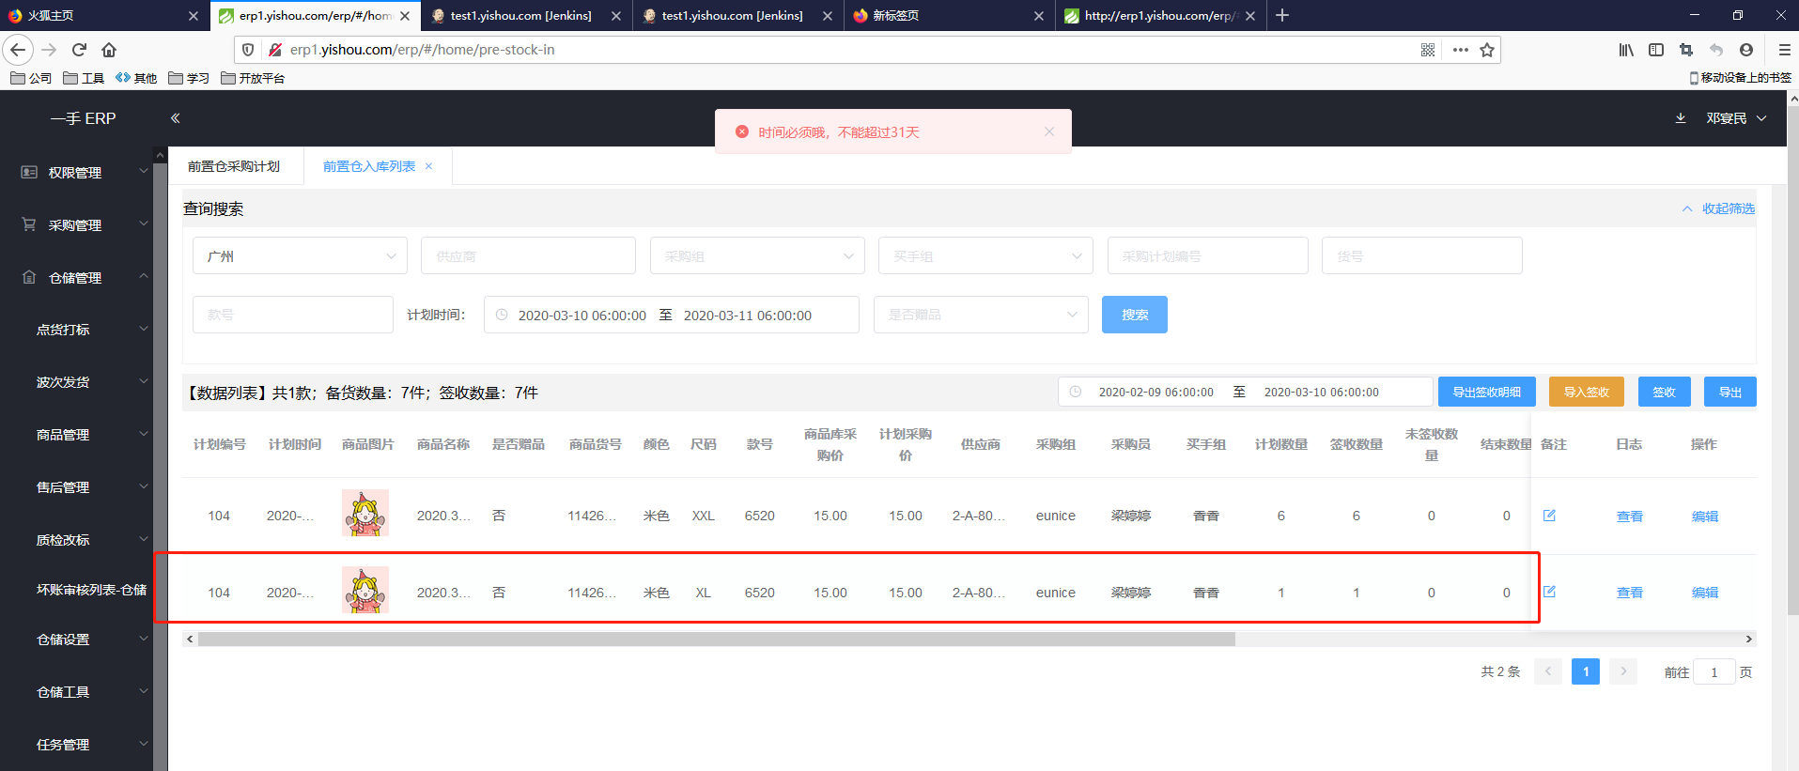
Task: Open the 广州 warehouse dropdown
Action: pos(300,255)
